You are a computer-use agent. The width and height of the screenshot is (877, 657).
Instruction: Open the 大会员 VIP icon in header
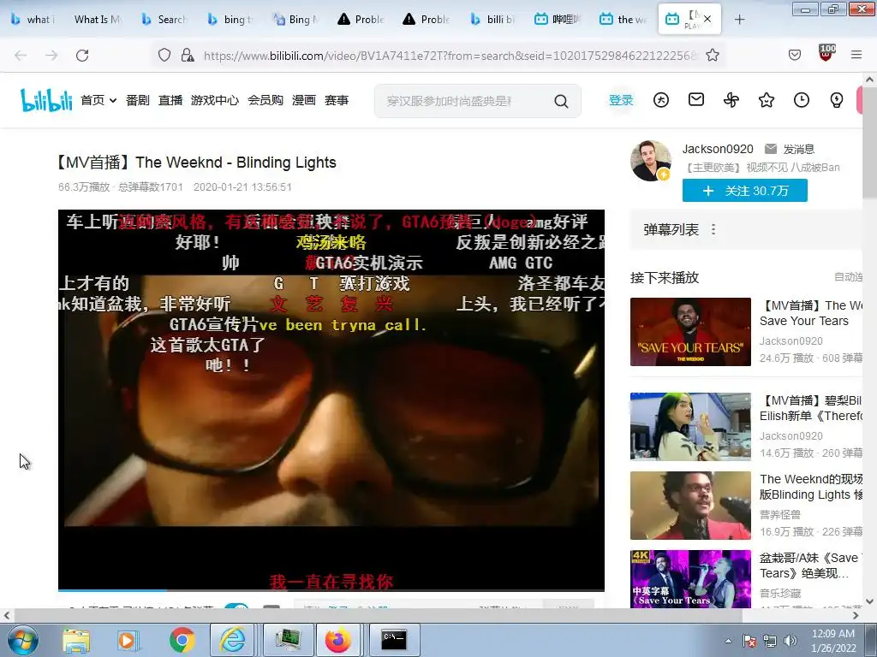tap(661, 100)
